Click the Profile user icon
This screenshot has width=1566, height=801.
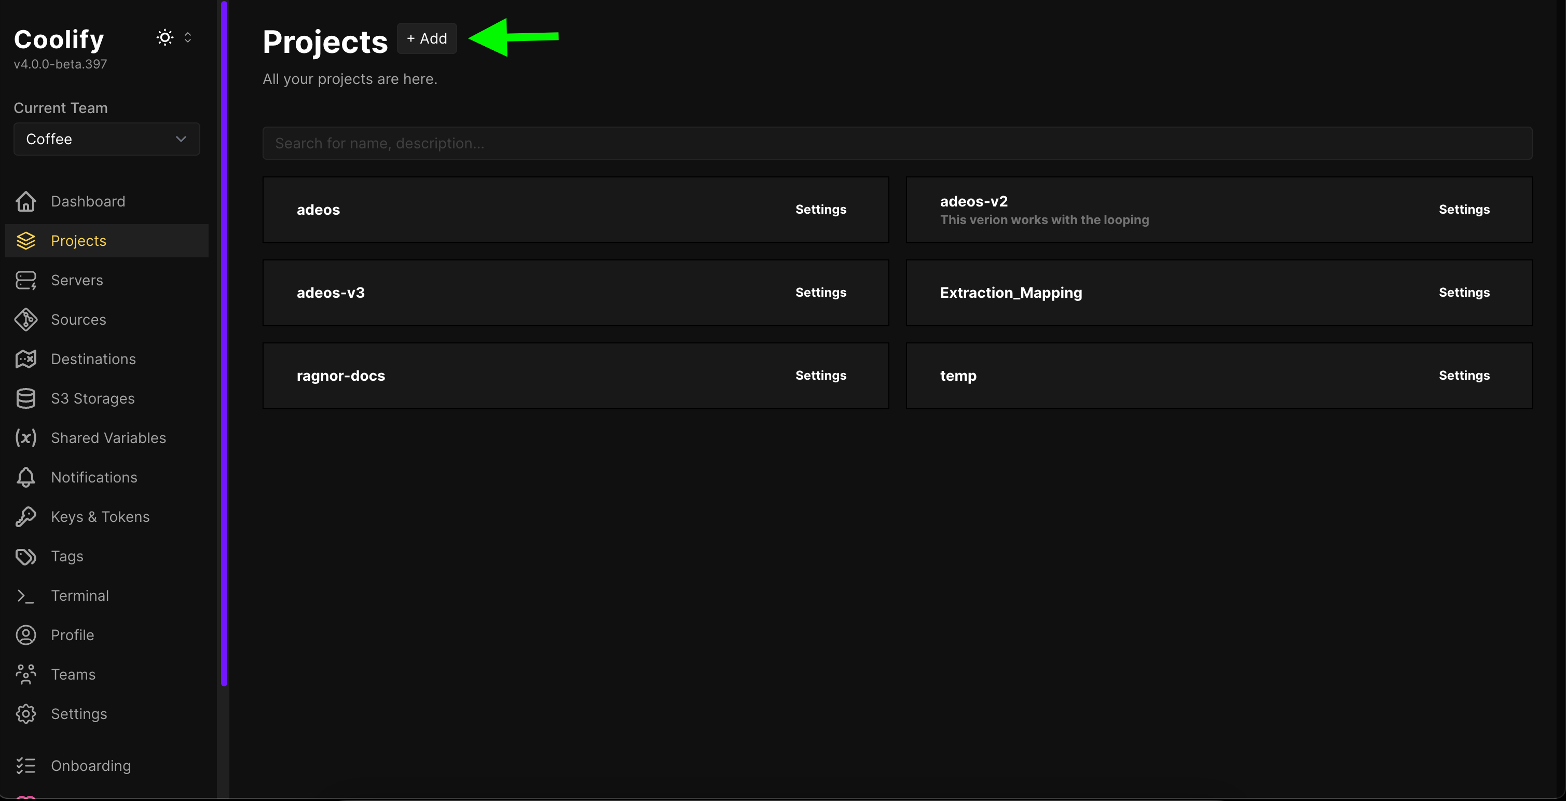coord(25,635)
